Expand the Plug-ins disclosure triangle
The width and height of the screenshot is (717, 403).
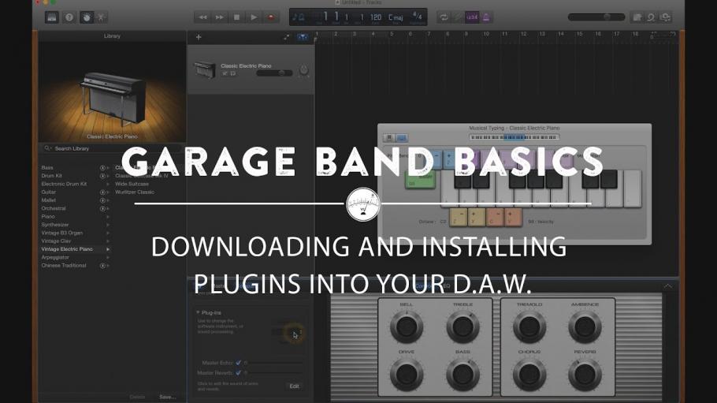[198, 312]
